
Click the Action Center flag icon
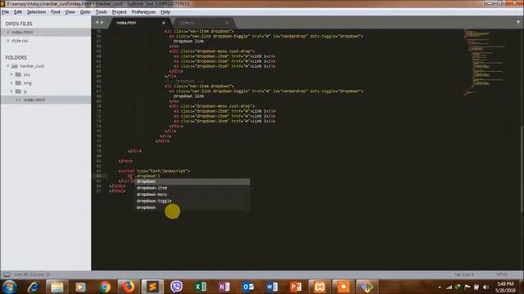tap(468, 287)
